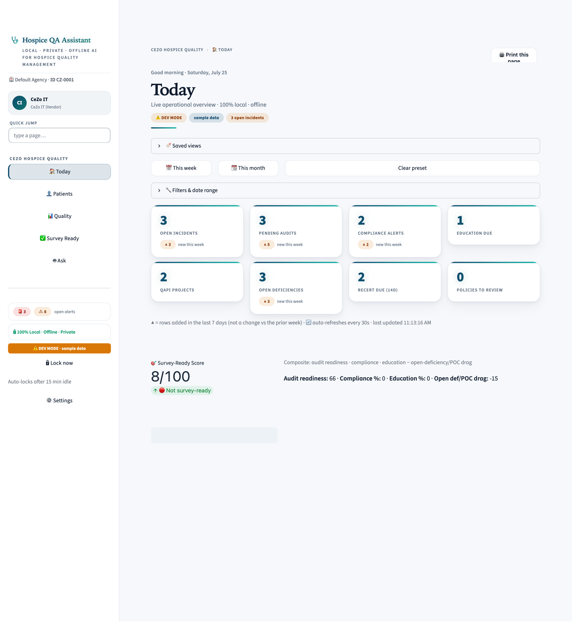Click the 8/100 survey-ready score
Image resolution: width=572 pixels, height=631 pixels.
tap(170, 376)
